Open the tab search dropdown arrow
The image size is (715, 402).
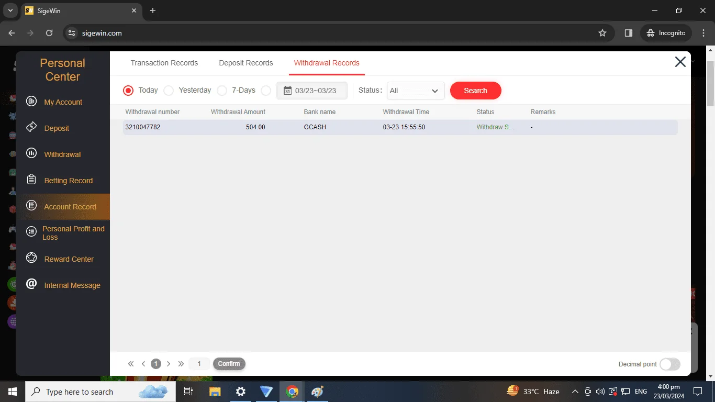pyautogui.click(x=10, y=10)
